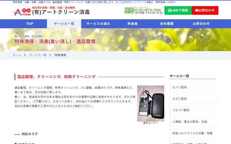Screen dimensions: 231x144
Task: Click the 臭気センサー caption text
Action: pyautogui.click(x=151, y=123)
